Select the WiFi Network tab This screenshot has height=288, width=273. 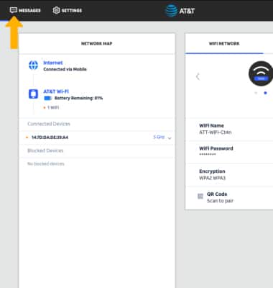pyautogui.click(x=224, y=43)
